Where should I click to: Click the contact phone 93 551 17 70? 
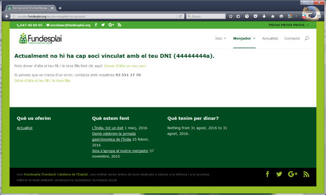(x=128, y=75)
